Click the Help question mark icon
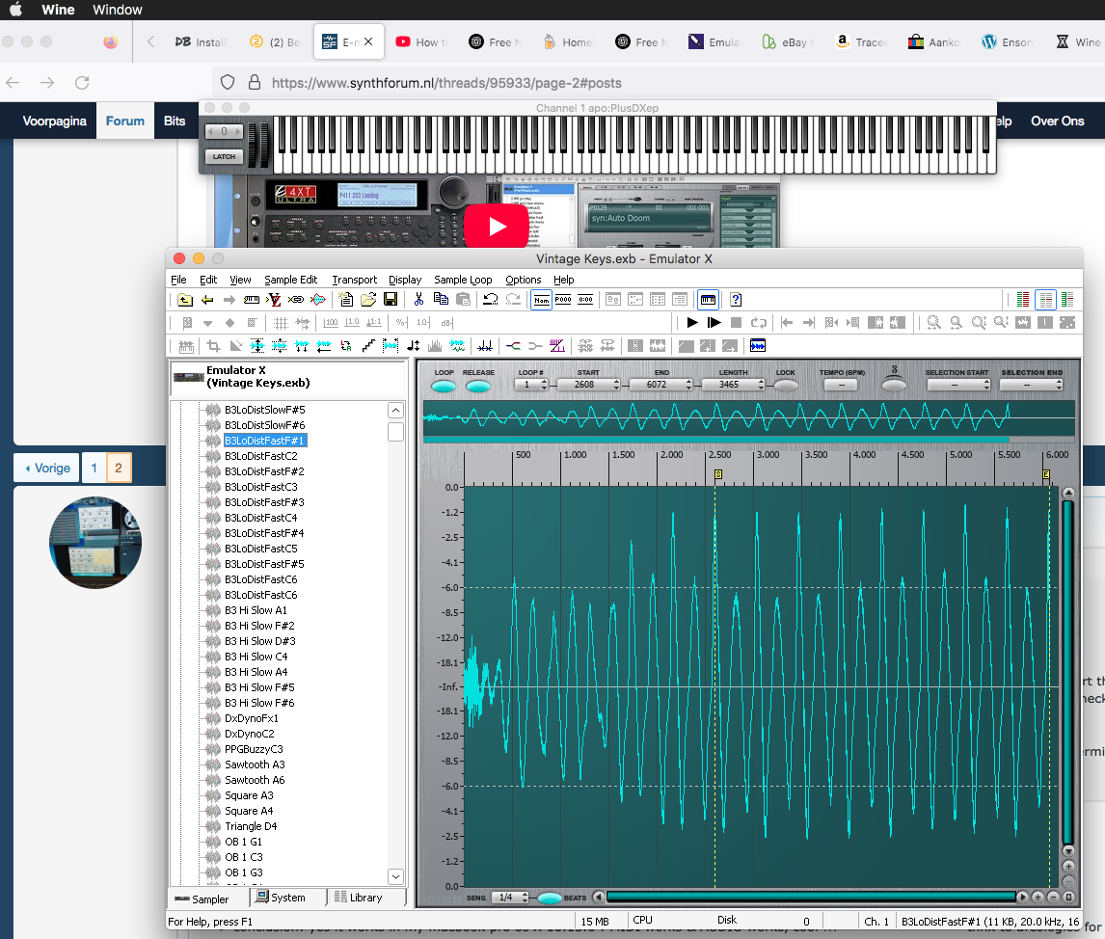1105x939 pixels. (736, 300)
